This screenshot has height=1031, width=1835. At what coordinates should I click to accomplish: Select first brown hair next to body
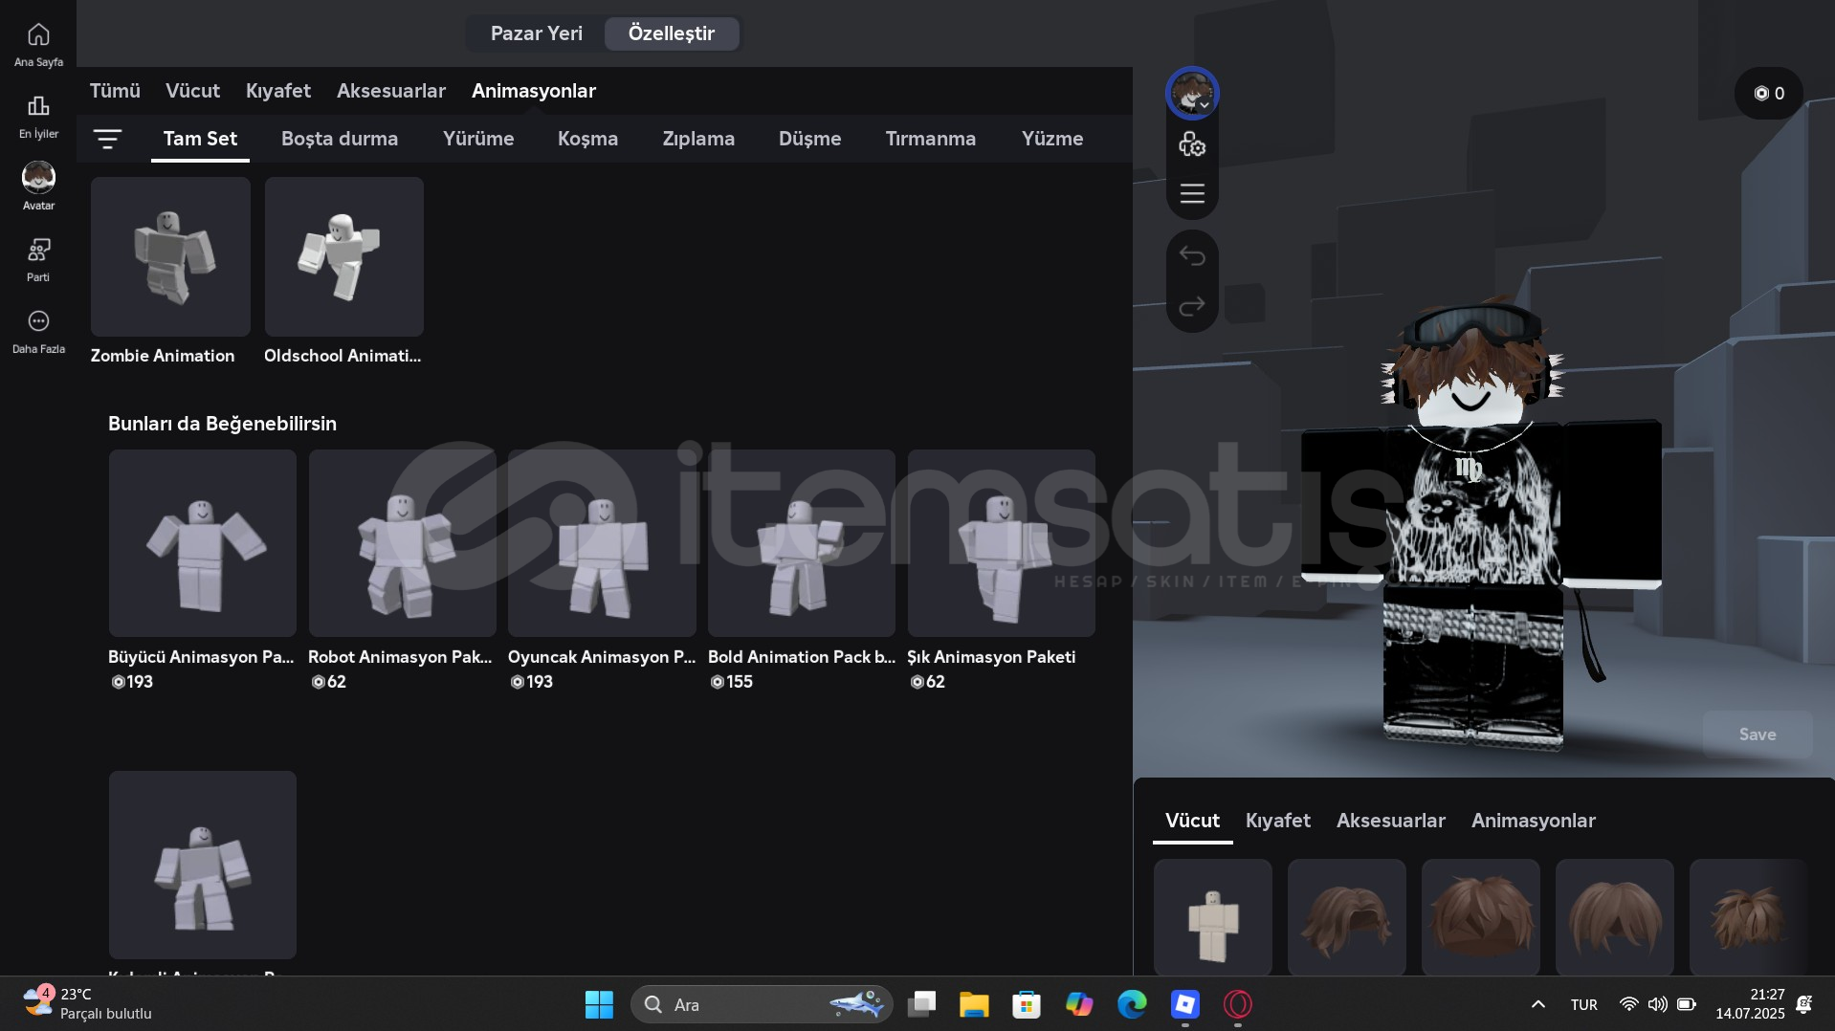(1347, 917)
